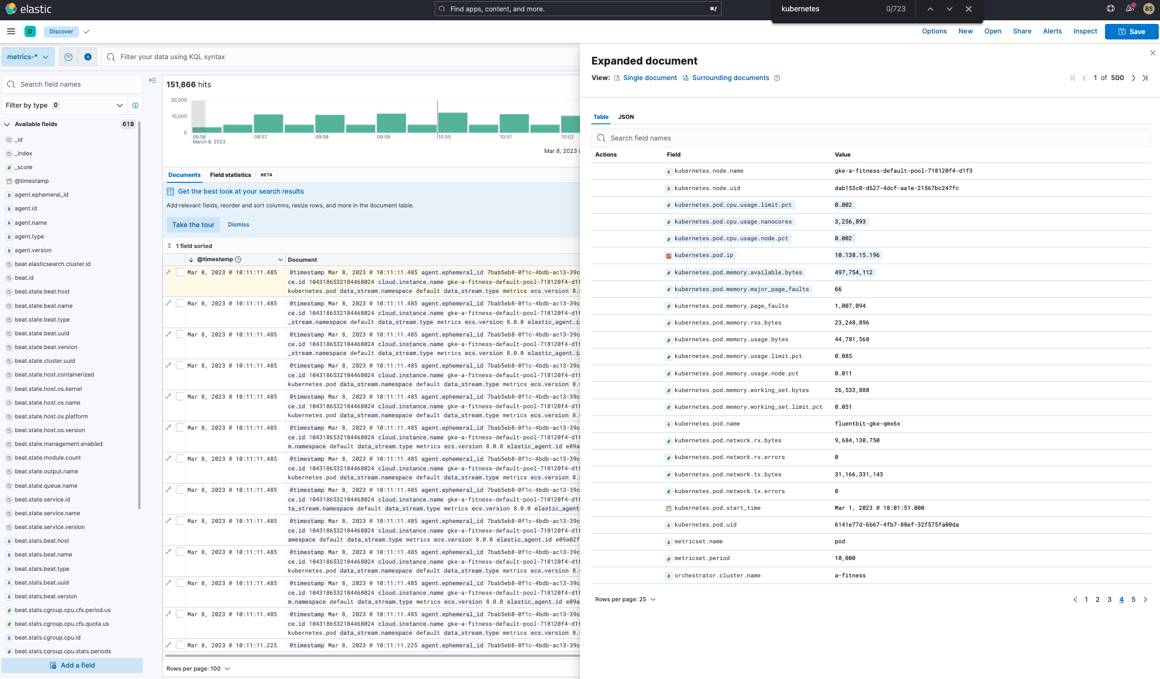Select the checkbox of the second document row

tap(179, 303)
